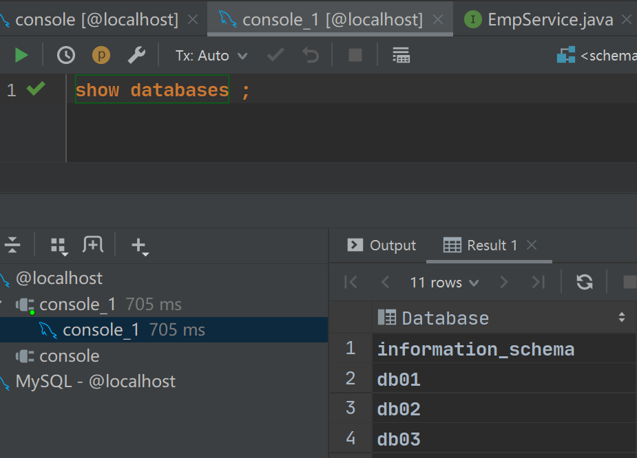Screen dimensions: 637x458
Task: Open Tx: Auto transaction mode dropdown
Action: 211,56
